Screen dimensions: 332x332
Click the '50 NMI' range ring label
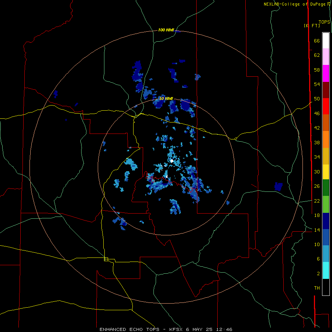click(166, 98)
